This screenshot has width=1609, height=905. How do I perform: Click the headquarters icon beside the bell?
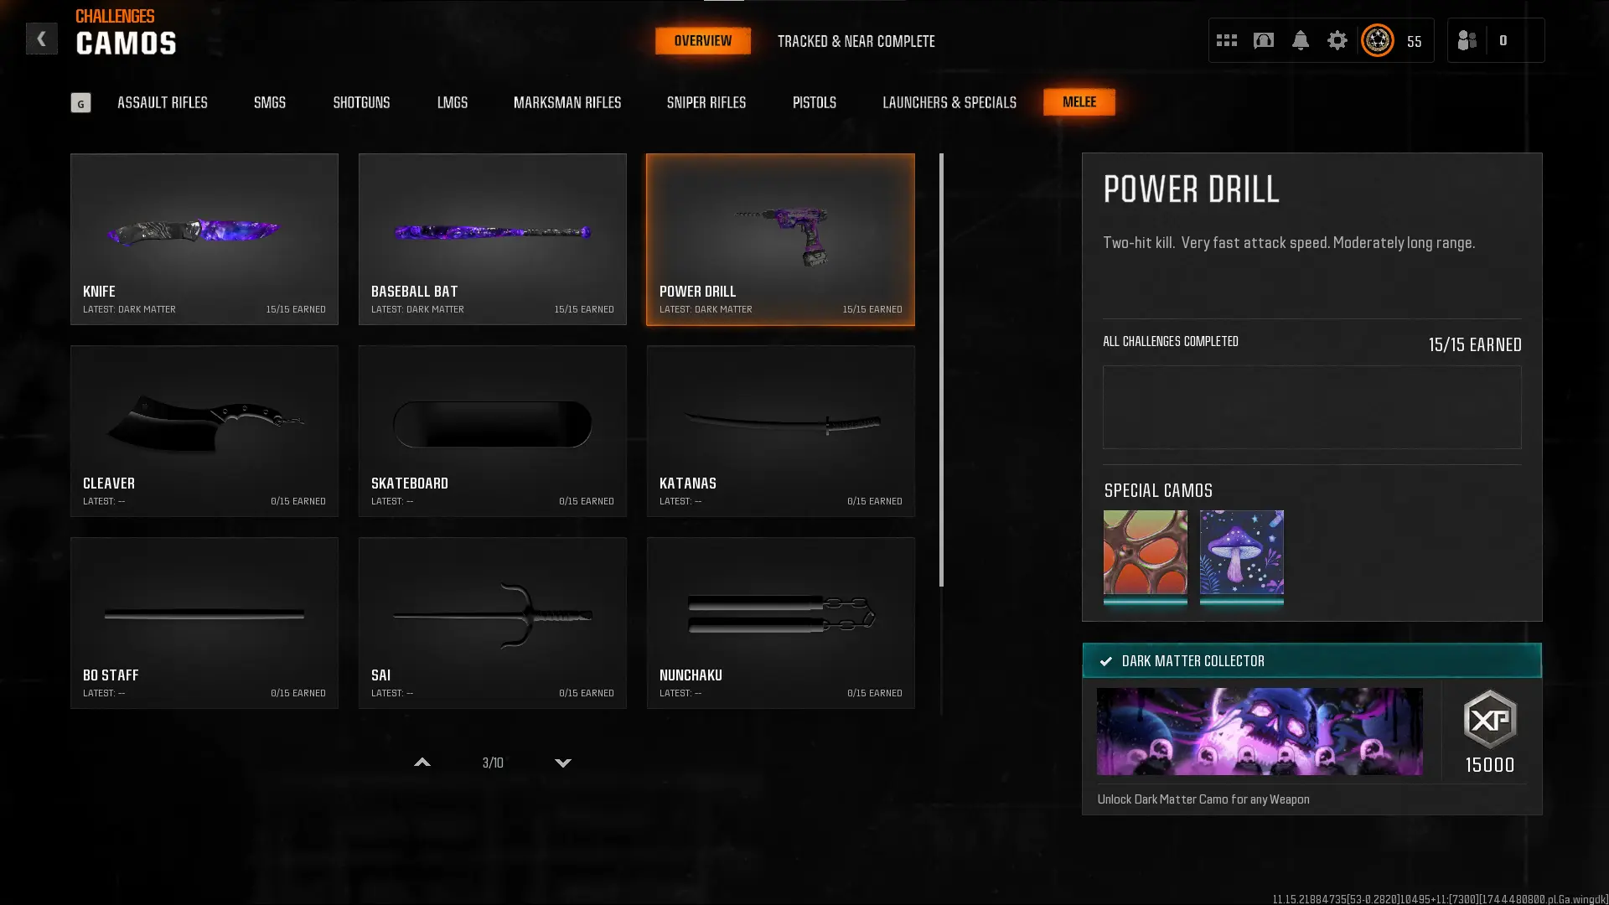click(x=1263, y=40)
